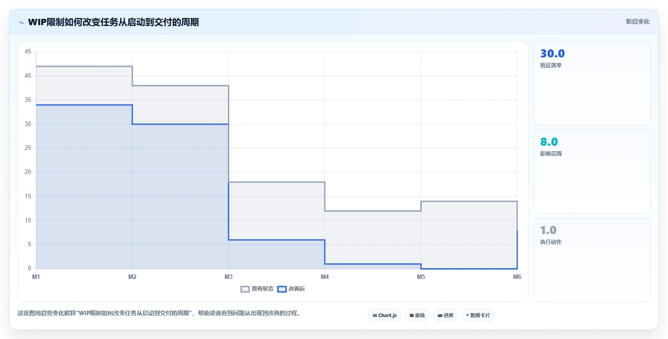Click the blue 改善后 legend swatch
Viewport: 668px width, 339px height.
(x=282, y=289)
